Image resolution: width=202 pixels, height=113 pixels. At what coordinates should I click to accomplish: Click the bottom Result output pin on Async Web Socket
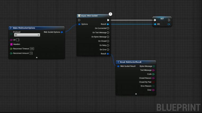tap(108, 54)
